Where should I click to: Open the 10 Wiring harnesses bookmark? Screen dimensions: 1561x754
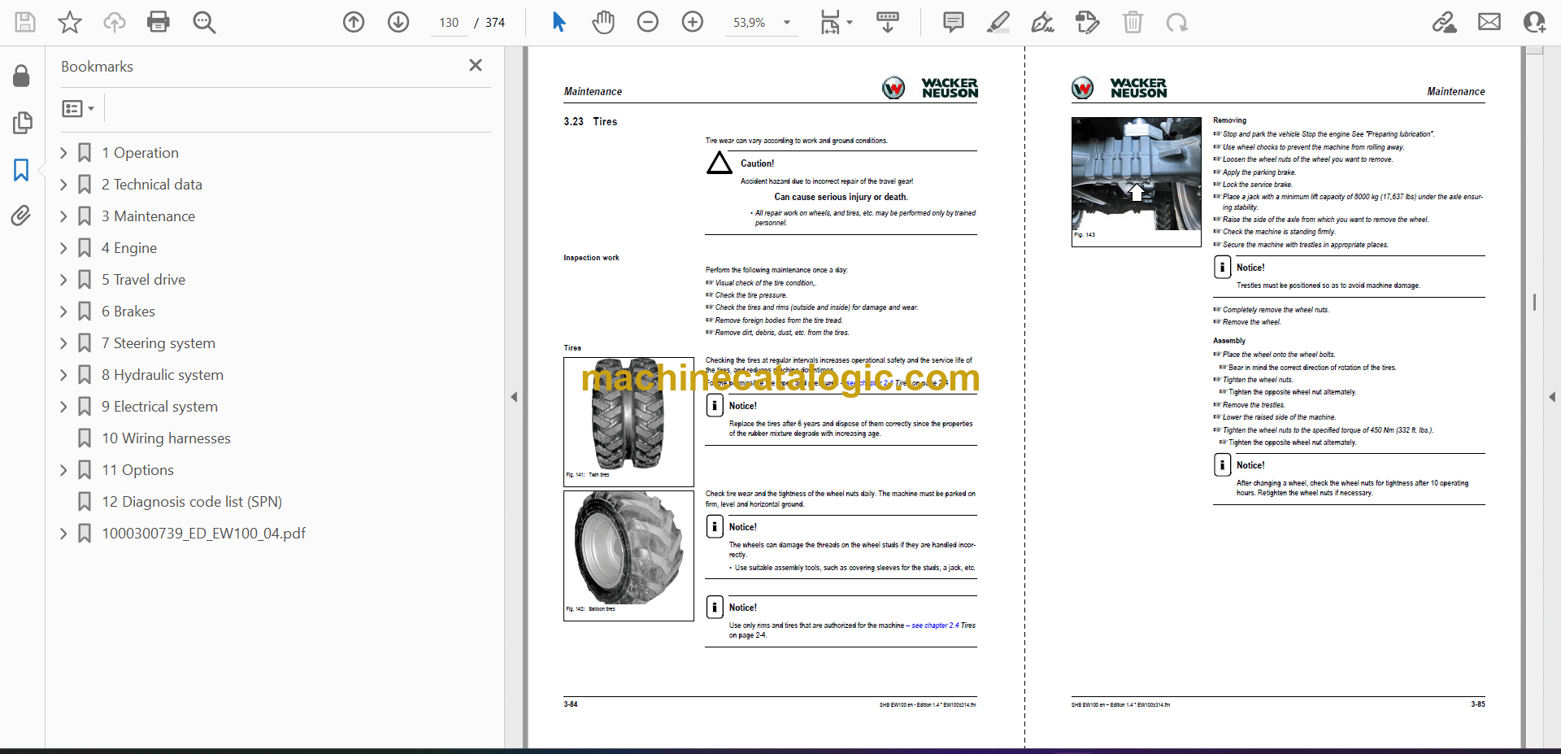pos(166,438)
